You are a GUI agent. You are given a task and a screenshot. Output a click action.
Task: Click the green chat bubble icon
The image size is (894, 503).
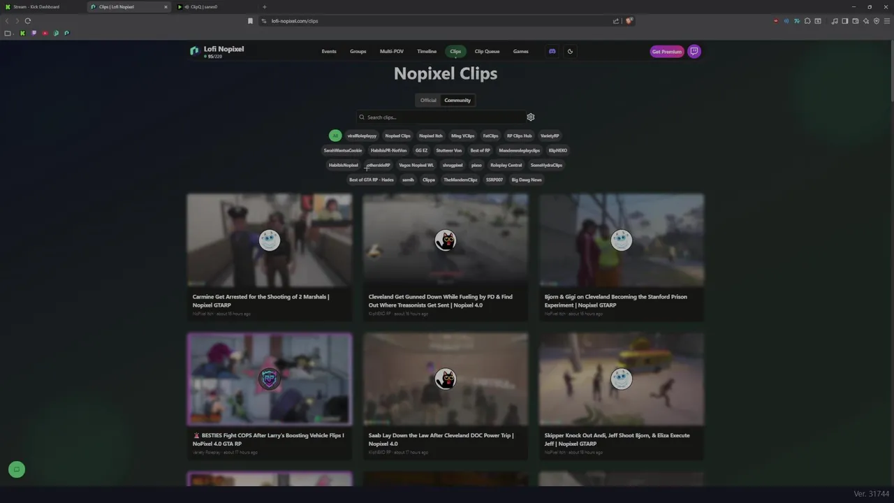[17, 469]
